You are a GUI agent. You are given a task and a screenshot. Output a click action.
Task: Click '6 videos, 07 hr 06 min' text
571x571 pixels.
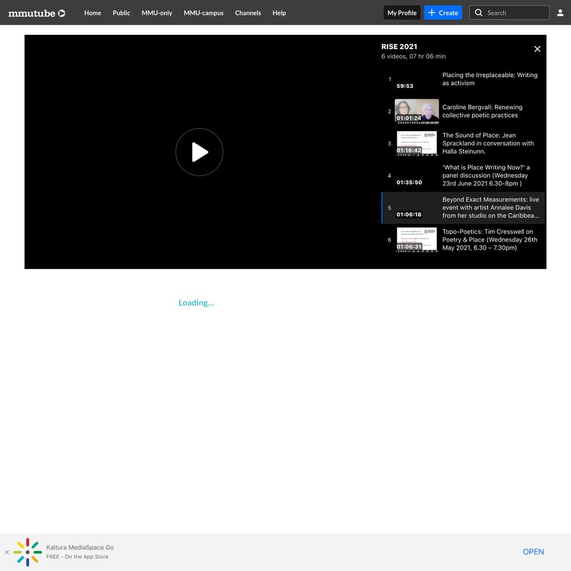point(413,57)
